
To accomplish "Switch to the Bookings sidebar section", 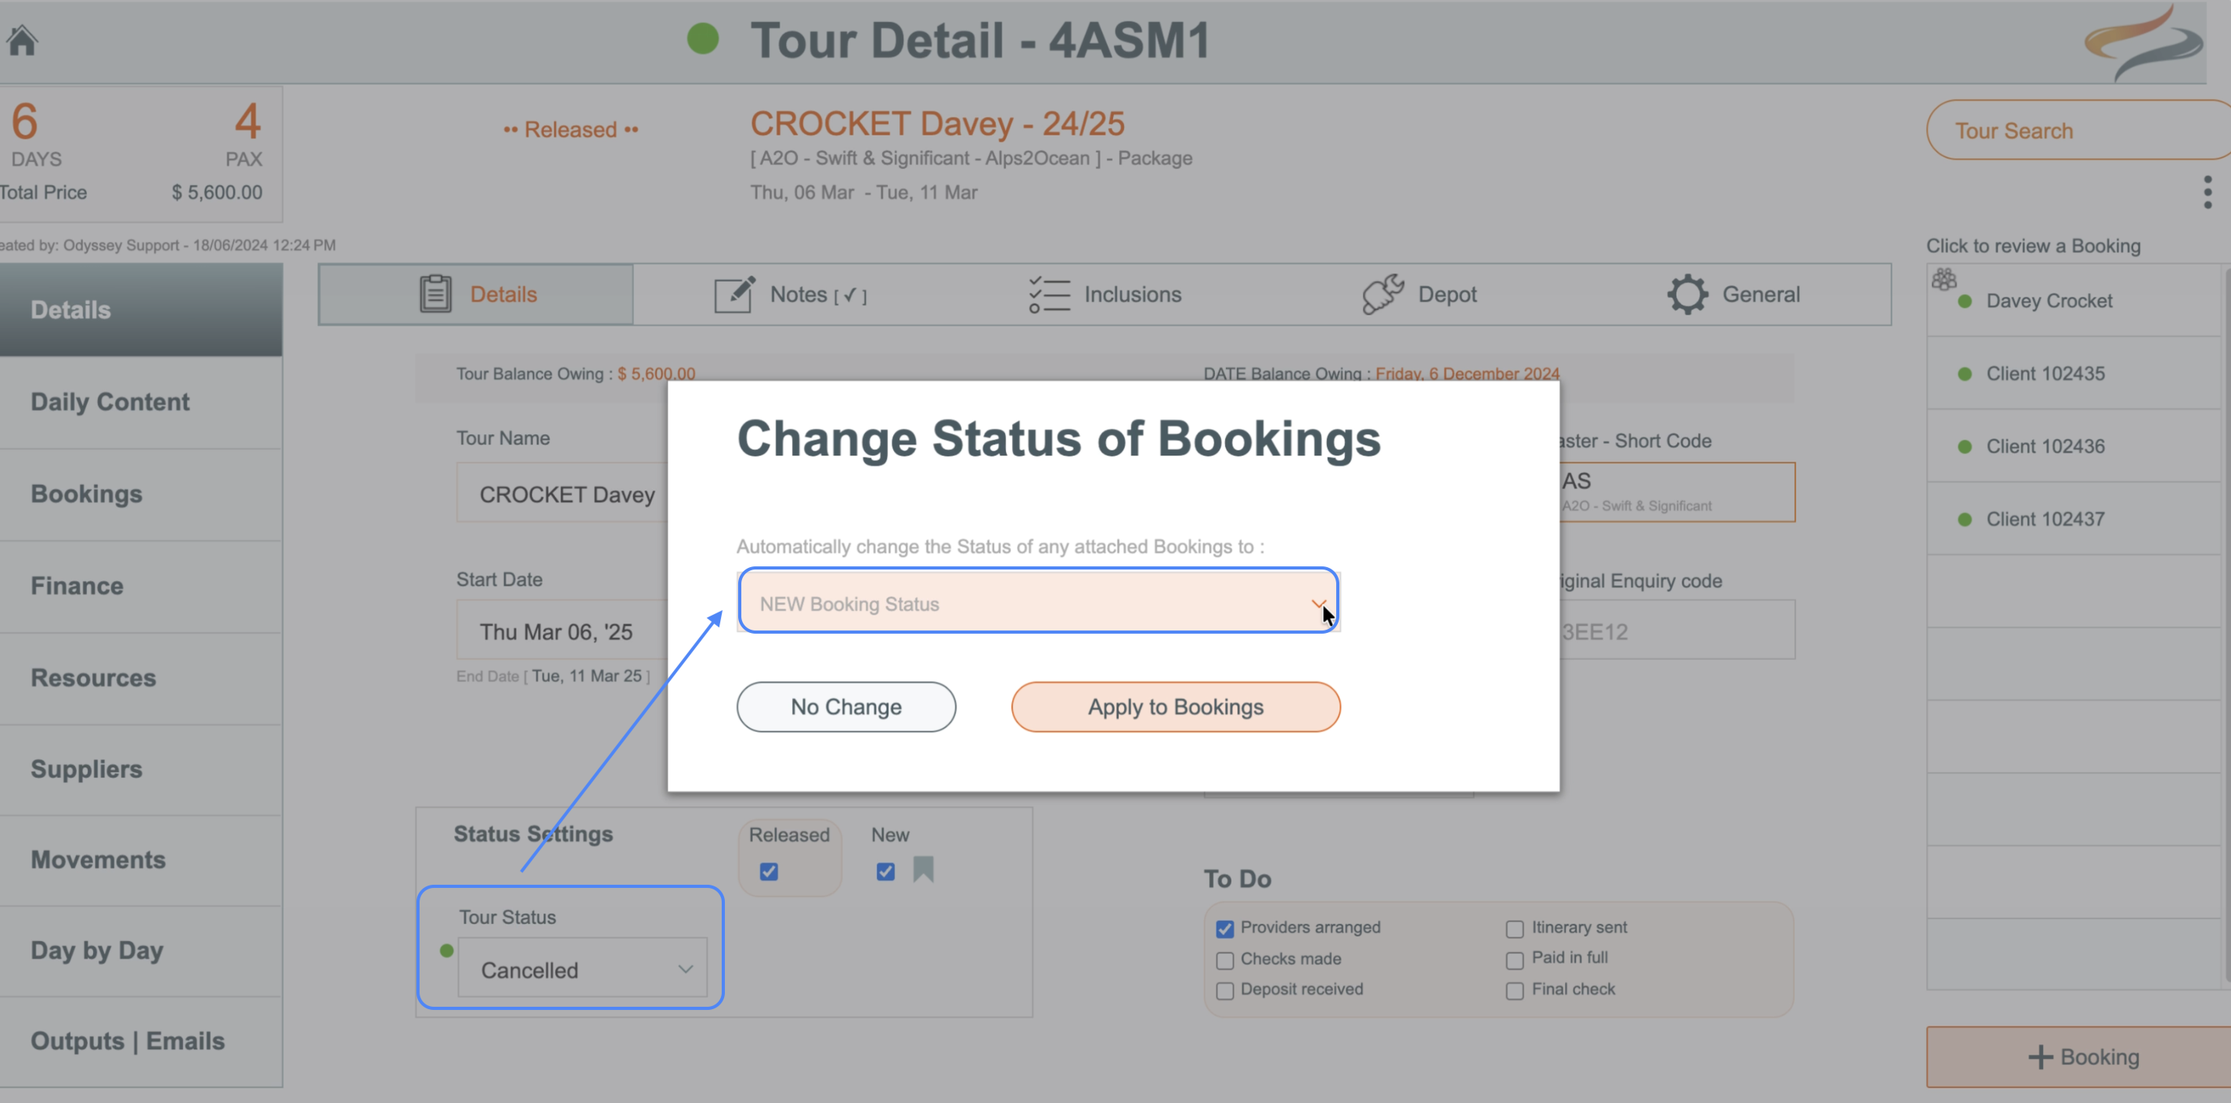I will [x=87, y=494].
